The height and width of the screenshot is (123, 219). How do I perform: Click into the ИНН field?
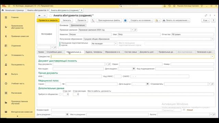click(73, 76)
